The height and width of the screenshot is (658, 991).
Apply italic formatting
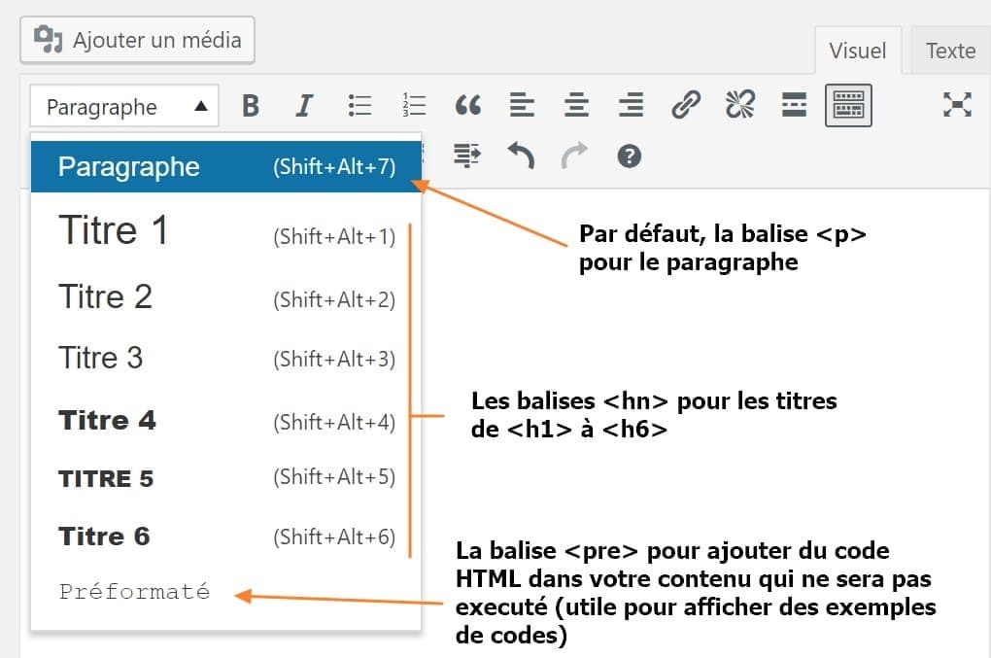304,104
